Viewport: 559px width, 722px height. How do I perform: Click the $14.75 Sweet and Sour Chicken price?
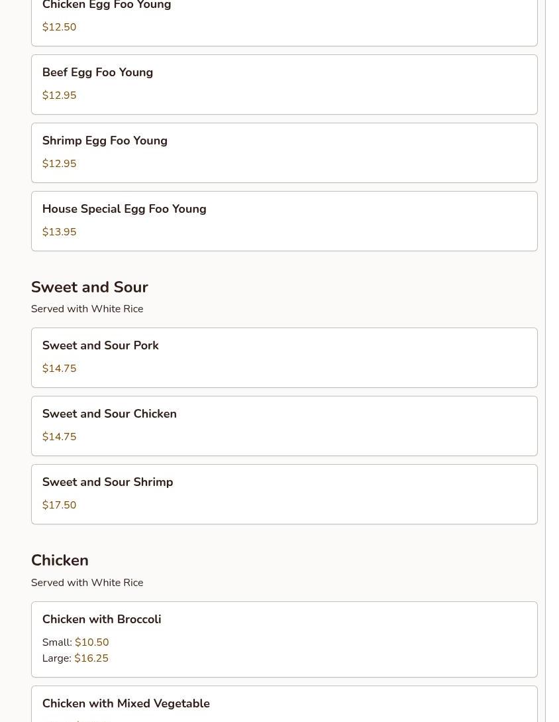pyautogui.click(x=59, y=437)
